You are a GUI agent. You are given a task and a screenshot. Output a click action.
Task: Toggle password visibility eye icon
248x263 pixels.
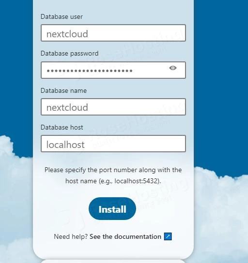click(173, 68)
